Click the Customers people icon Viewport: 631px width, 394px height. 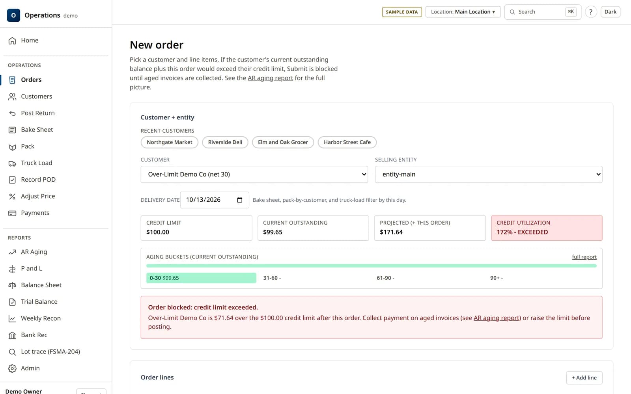coord(12,97)
